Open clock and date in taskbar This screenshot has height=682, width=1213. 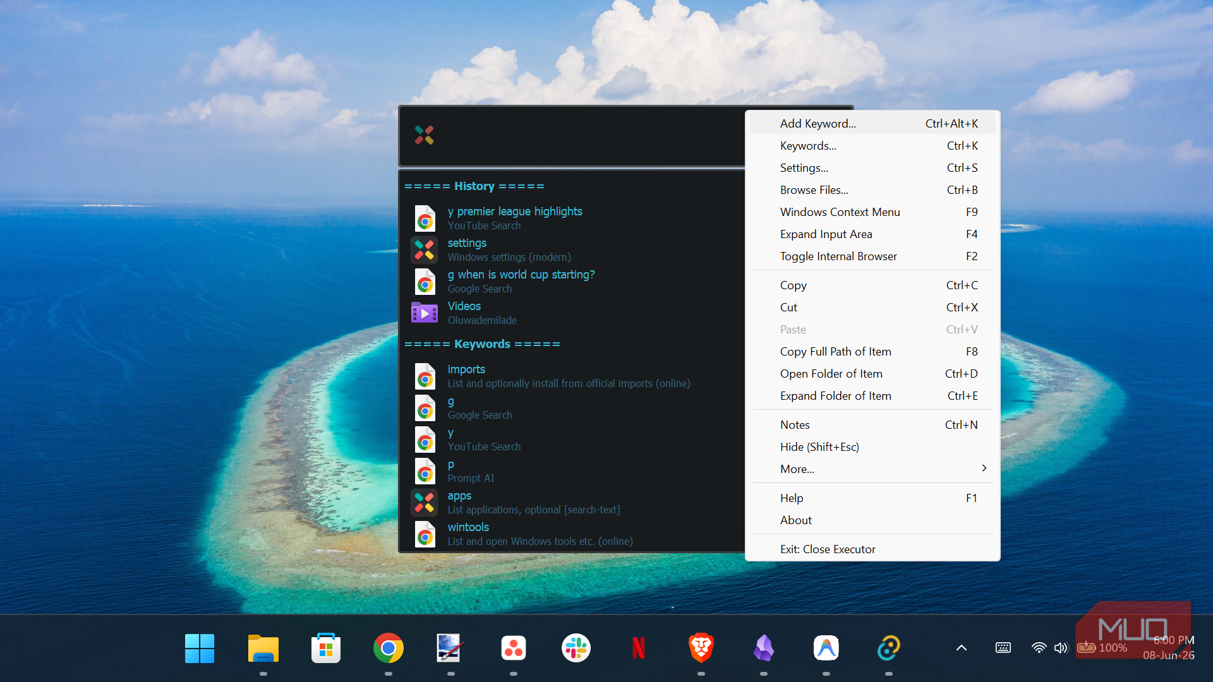pyautogui.click(x=1169, y=648)
